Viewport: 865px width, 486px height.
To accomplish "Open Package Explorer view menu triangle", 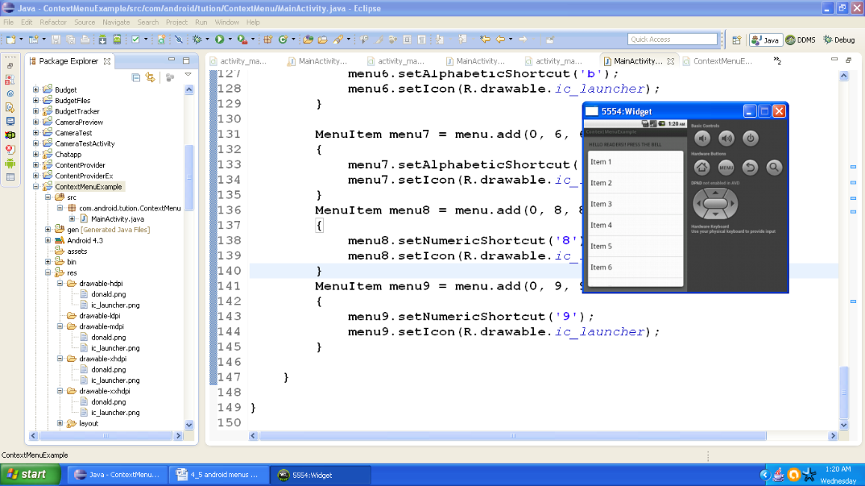I will click(188, 75).
